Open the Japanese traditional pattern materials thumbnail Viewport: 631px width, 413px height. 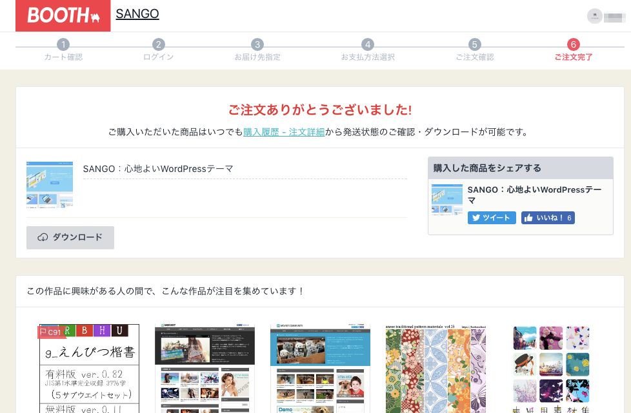click(x=436, y=369)
